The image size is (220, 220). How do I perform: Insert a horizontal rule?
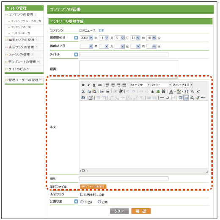pos(162,98)
